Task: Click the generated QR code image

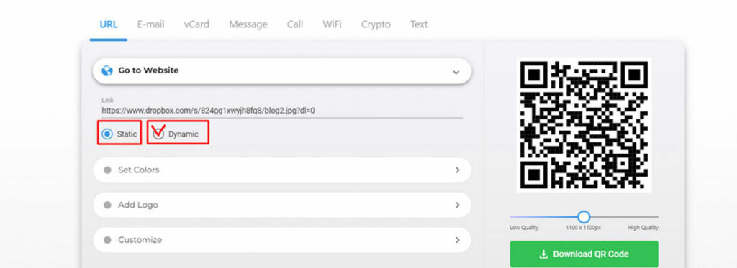Action: pos(584,125)
